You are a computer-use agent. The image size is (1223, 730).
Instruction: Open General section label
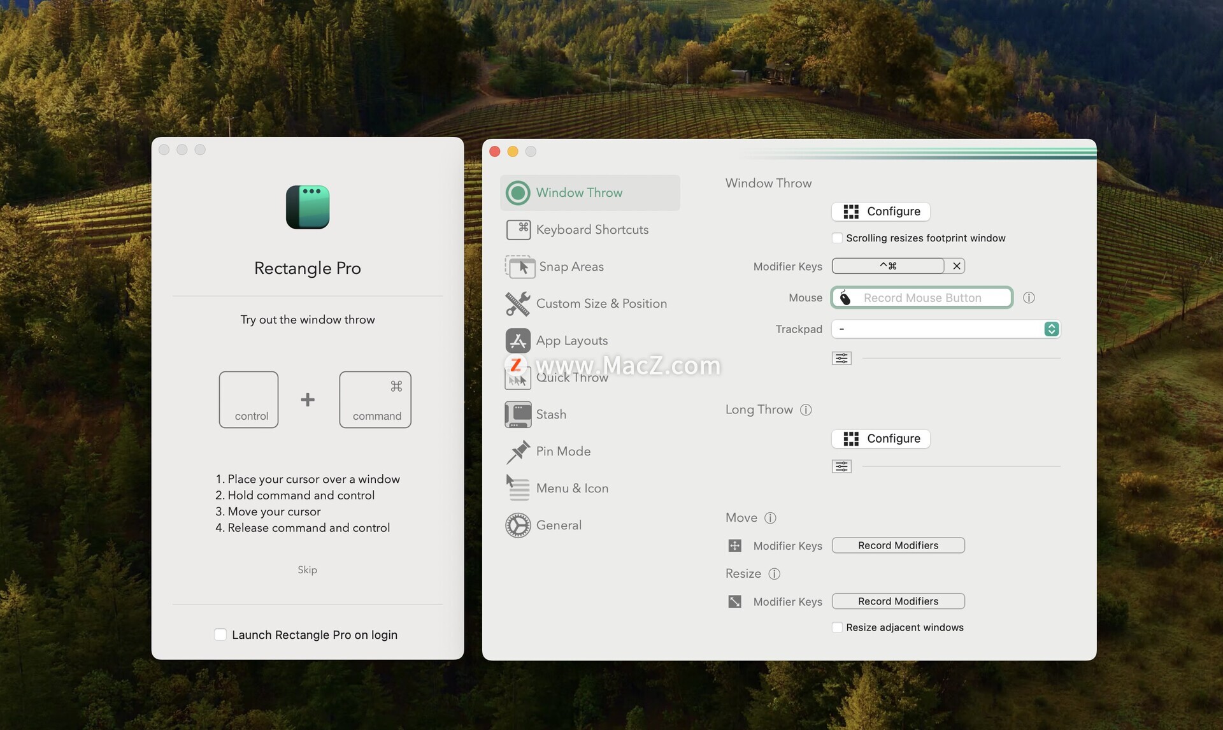click(x=559, y=525)
